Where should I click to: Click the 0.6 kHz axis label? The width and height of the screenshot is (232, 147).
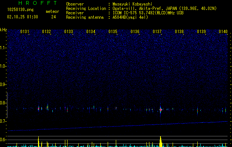point(3,140)
